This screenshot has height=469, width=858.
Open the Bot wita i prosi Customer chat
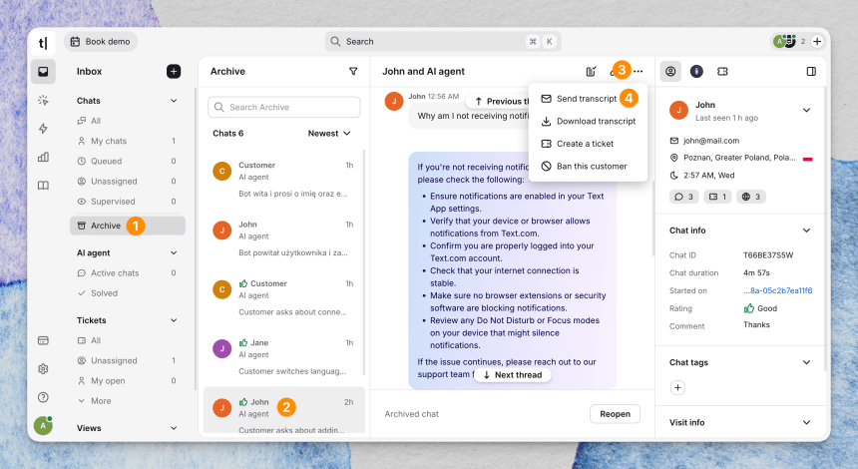pyautogui.click(x=283, y=179)
